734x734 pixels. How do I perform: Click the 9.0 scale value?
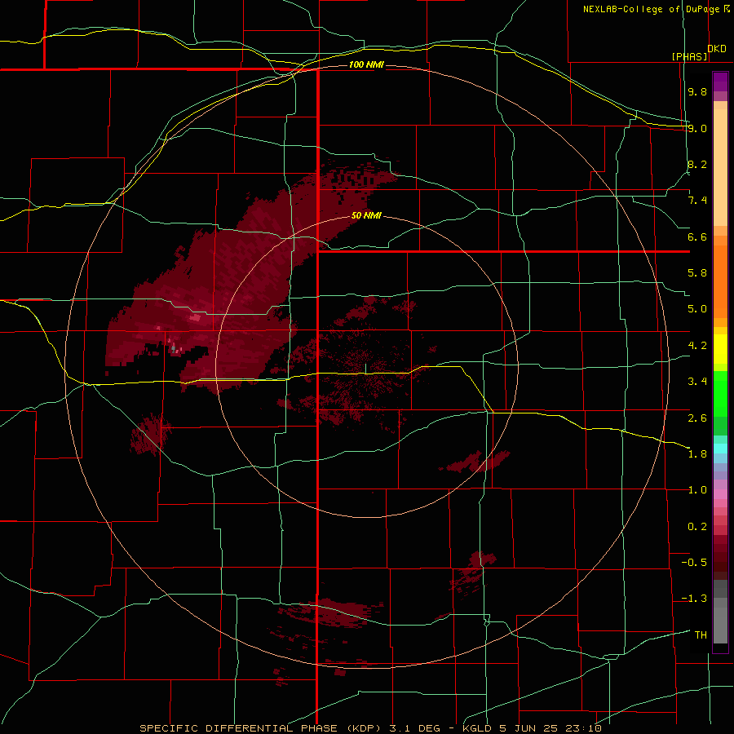tap(697, 128)
